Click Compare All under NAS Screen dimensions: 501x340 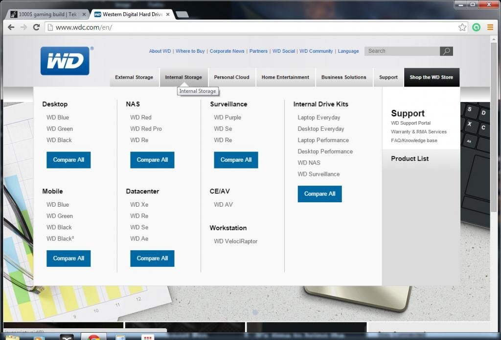tap(153, 160)
